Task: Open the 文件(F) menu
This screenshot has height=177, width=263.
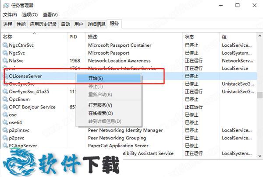Action: 10,15
